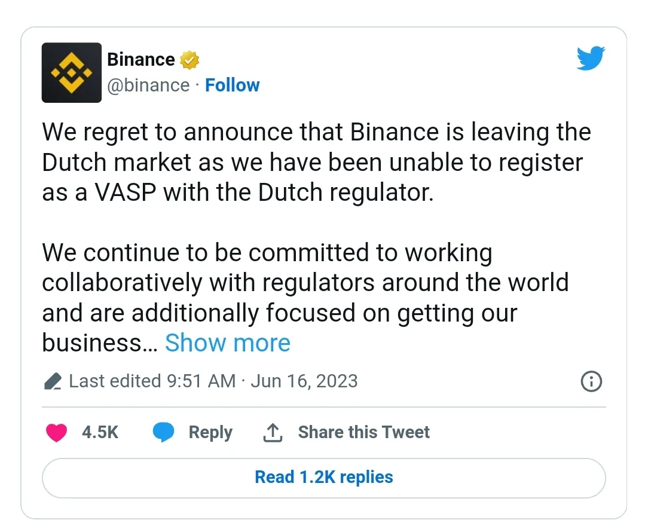Click the 4.5K likes count
Viewport: 645px width, 526px height.
point(100,432)
